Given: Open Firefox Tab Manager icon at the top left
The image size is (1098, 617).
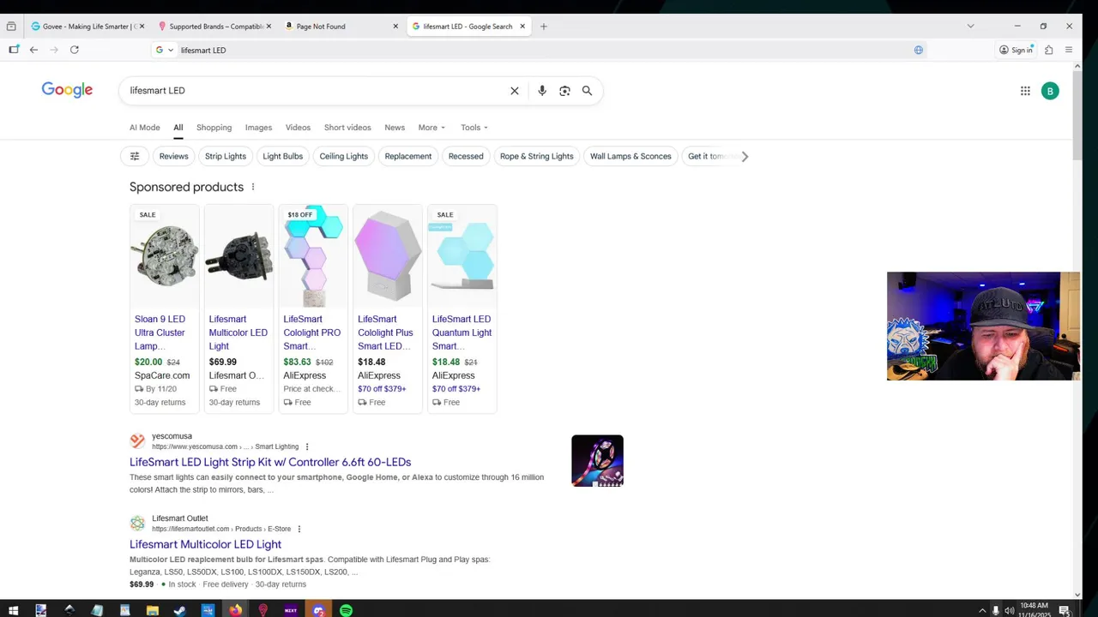Looking at the screenshot, I should (x=11, y=27).
